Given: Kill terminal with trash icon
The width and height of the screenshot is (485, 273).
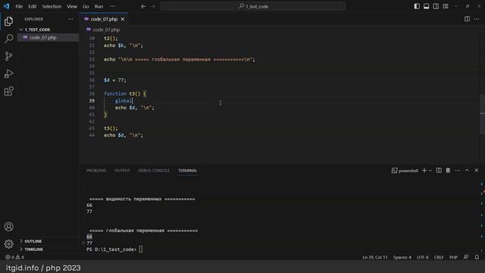Looking at the screenshot, I should 448,171.
